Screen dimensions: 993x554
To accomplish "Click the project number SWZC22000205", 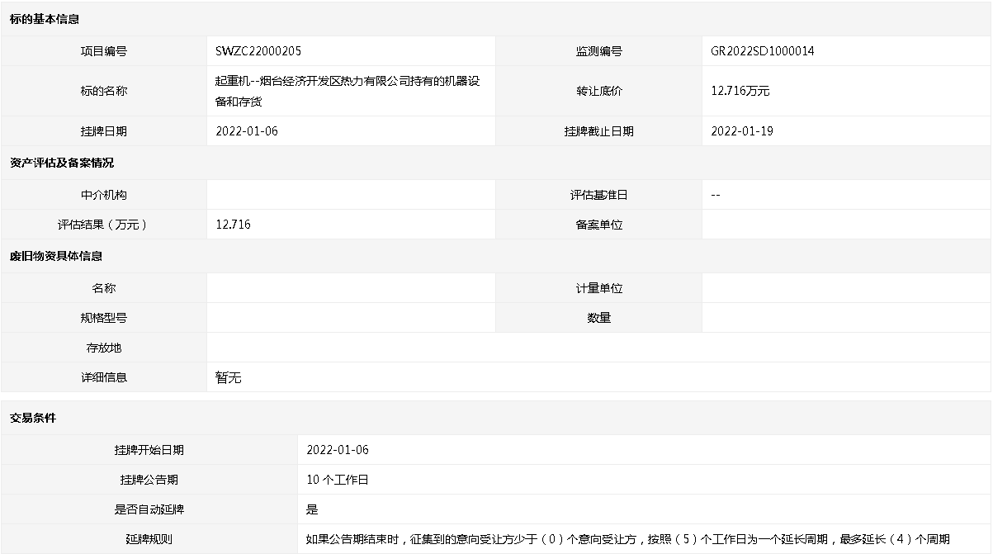I will [x=258, y=51].
